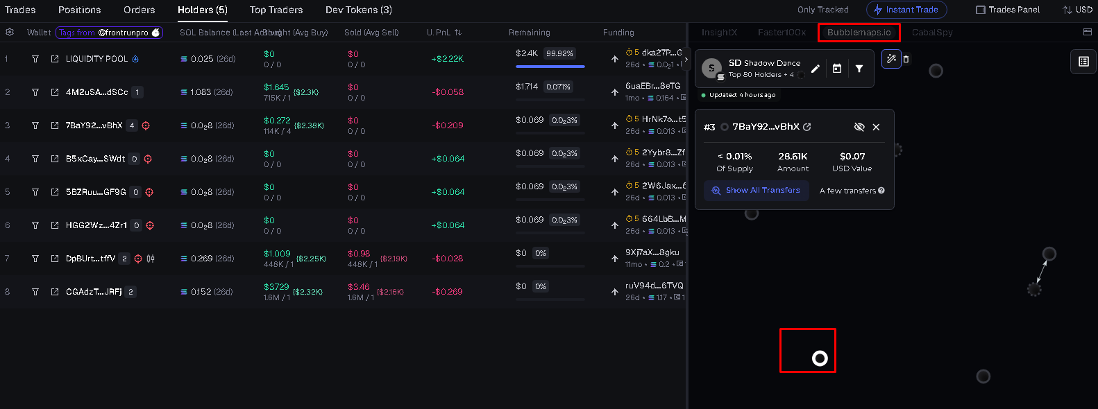The height and width of the screenshot is (409, 1098).
Task: Edit Shadow Dance bubble map with pencil
Action: click(816, 69)
